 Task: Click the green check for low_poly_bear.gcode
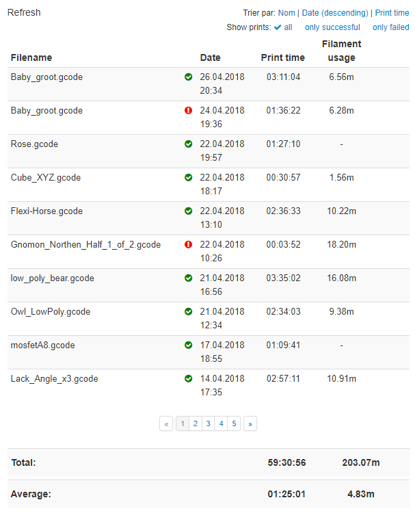tap(188, 278)
